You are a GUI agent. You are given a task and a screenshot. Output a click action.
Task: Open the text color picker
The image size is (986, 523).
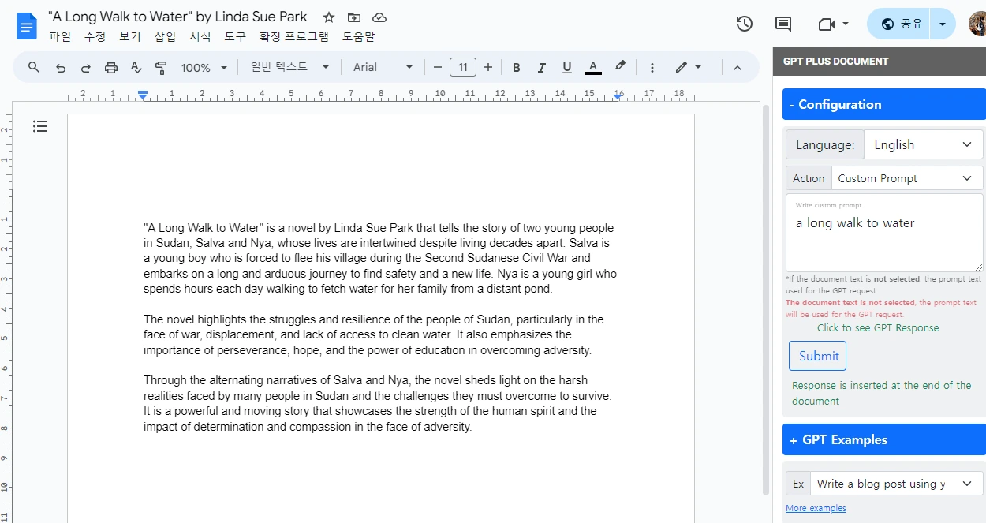point(593,68)
